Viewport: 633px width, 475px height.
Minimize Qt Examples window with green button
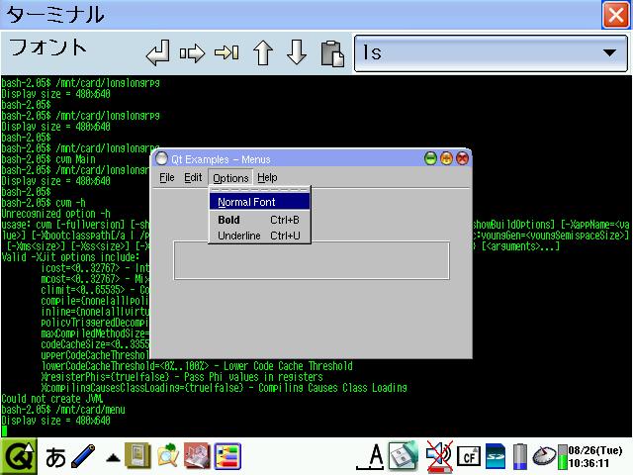(x=431, y=158)
